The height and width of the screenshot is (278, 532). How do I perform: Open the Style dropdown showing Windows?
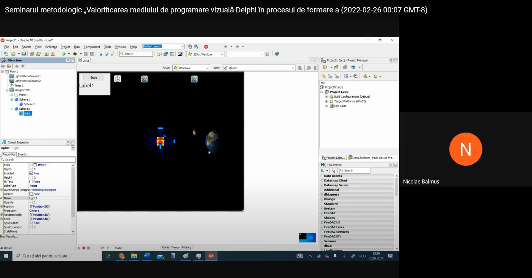point(191,68)
